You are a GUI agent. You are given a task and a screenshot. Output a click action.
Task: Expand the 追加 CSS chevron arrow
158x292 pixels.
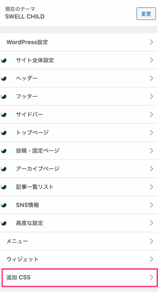[x=152, y=277]
